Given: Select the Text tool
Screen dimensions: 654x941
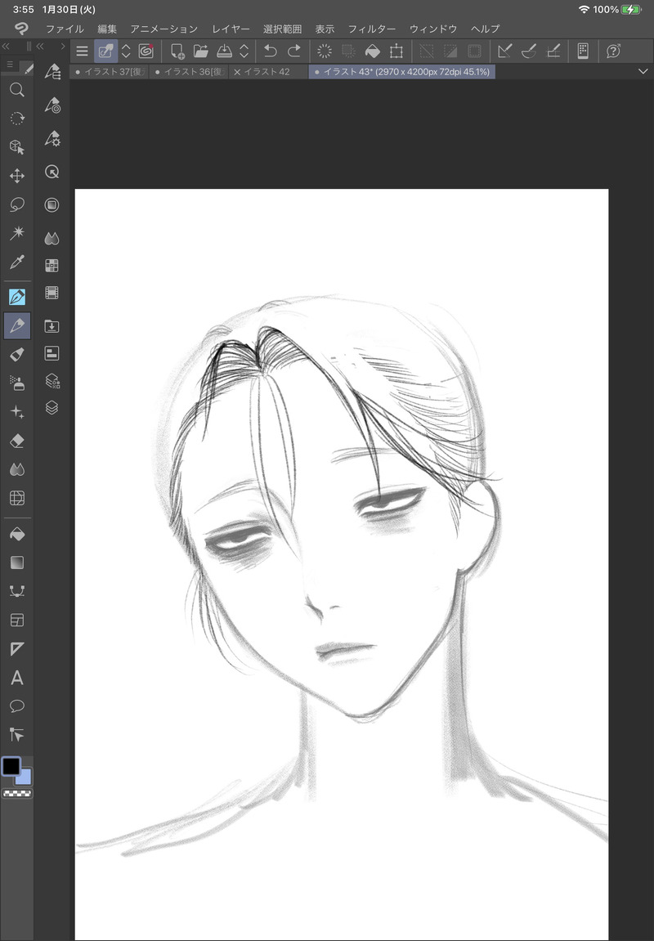Looking at the screenshot, I should point(17,678).
